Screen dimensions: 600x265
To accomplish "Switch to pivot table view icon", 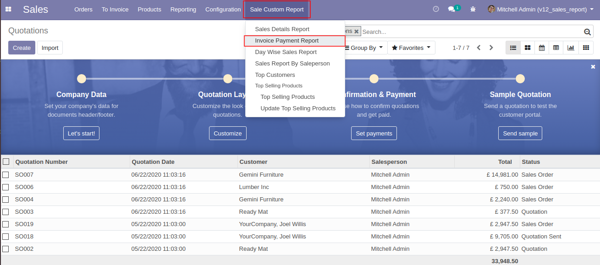I will tap(556, 48).
